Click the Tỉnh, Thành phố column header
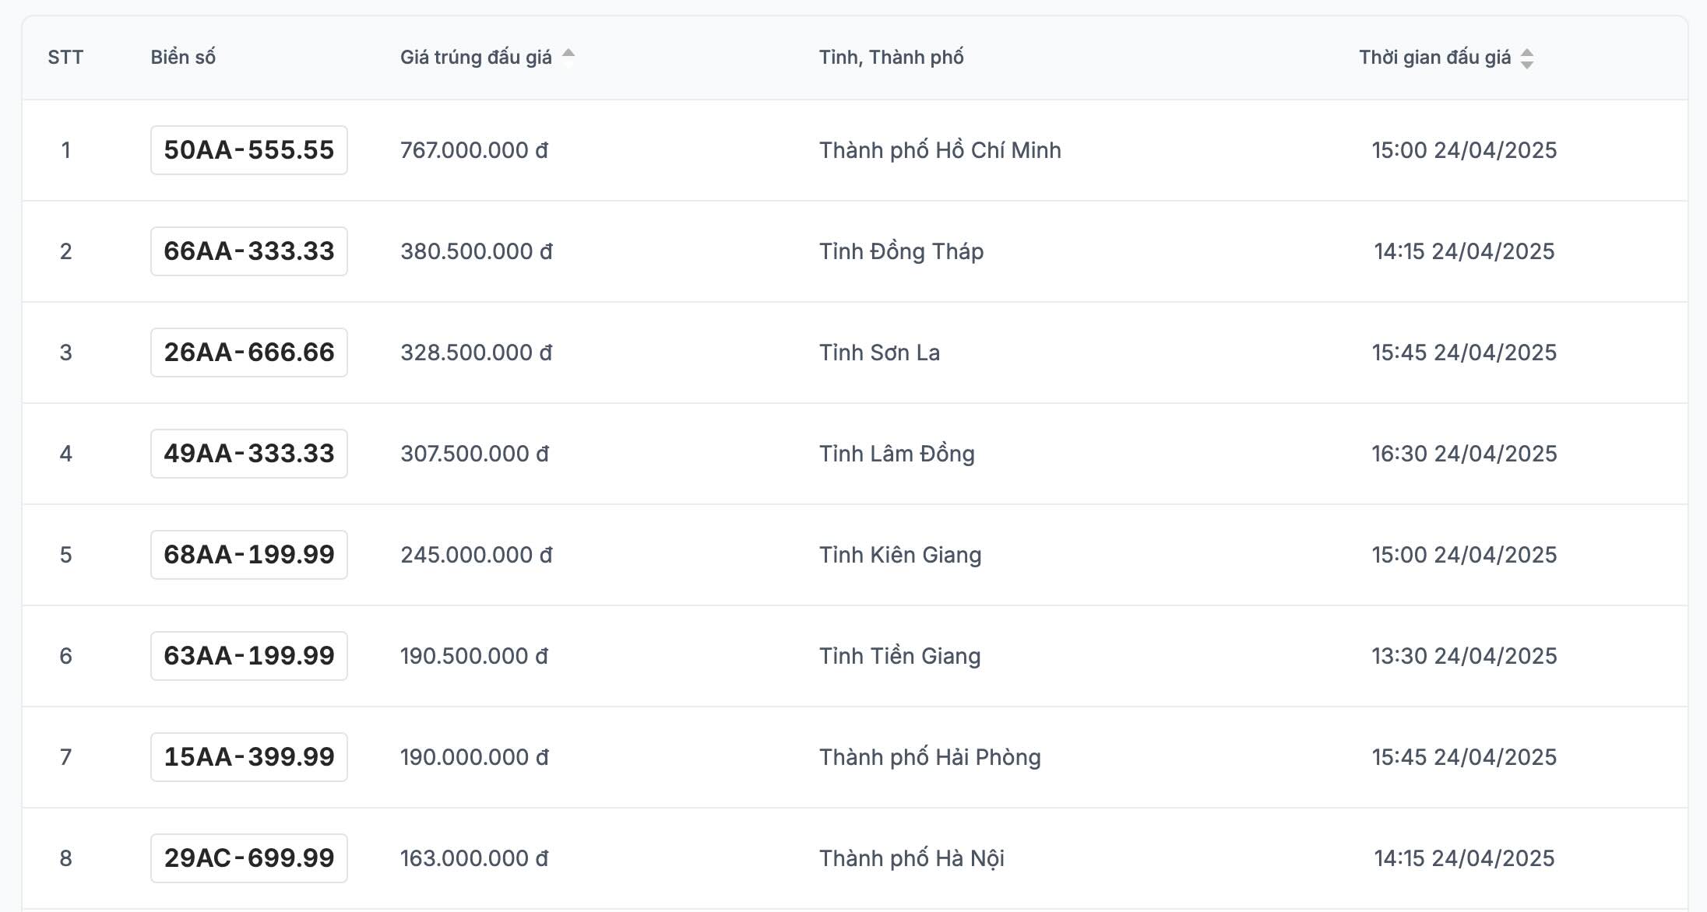The width and height of the screenshot is (1707, 912). 891,58
